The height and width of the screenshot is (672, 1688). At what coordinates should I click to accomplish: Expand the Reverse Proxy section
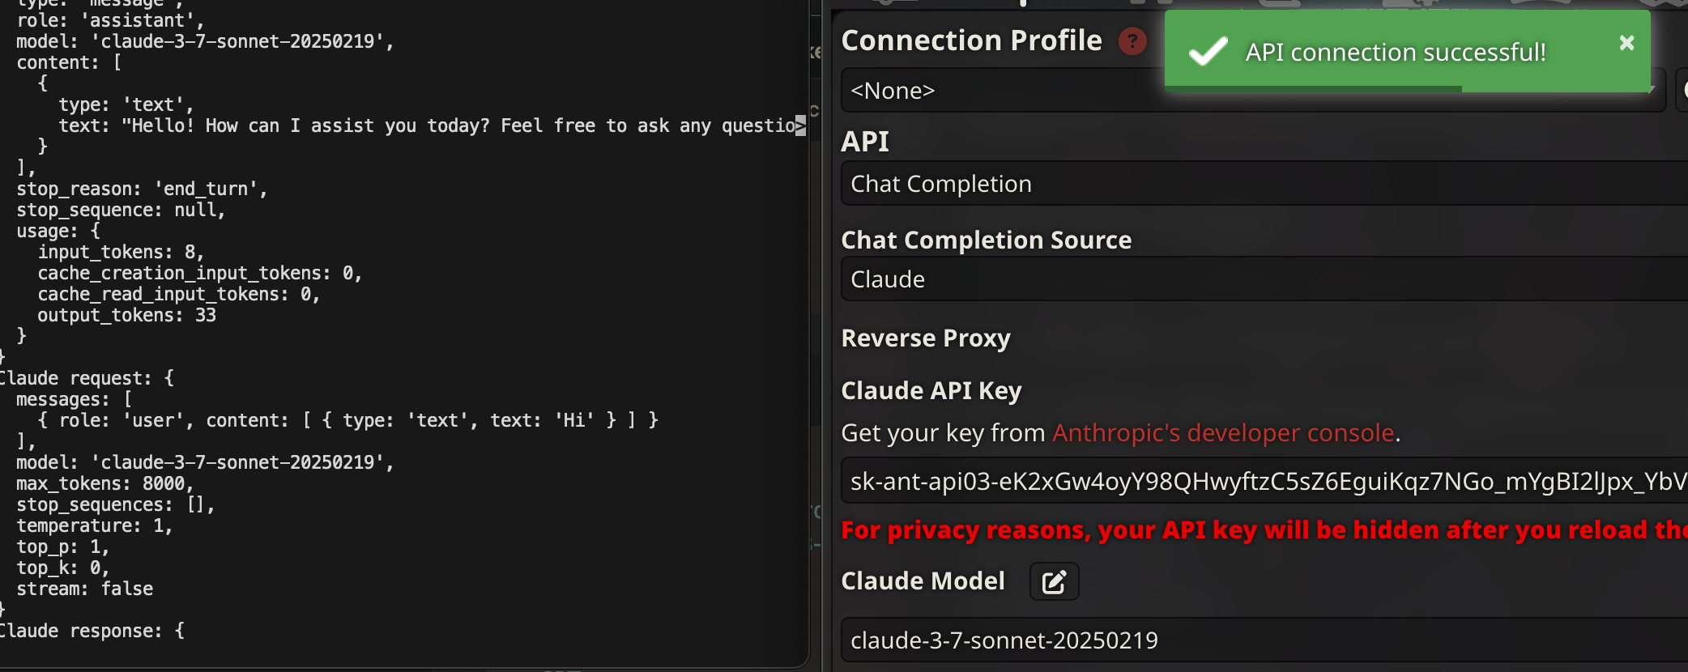click(926, 338)
